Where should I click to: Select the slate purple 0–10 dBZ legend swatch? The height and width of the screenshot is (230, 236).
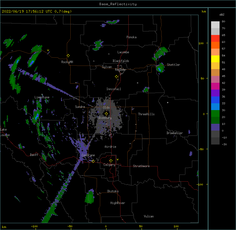click(215, 127)
